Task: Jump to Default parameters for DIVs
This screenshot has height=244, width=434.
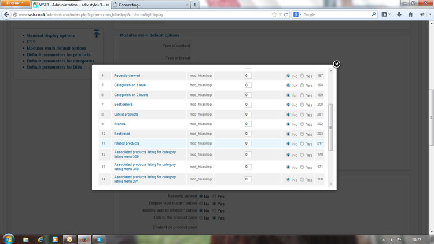Action: [x=54, y=67]
